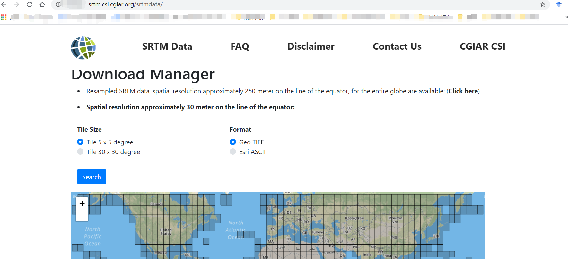Choose Esri ASCII format
Viewport: 568px width, 259px height.
tap(233, 151)
